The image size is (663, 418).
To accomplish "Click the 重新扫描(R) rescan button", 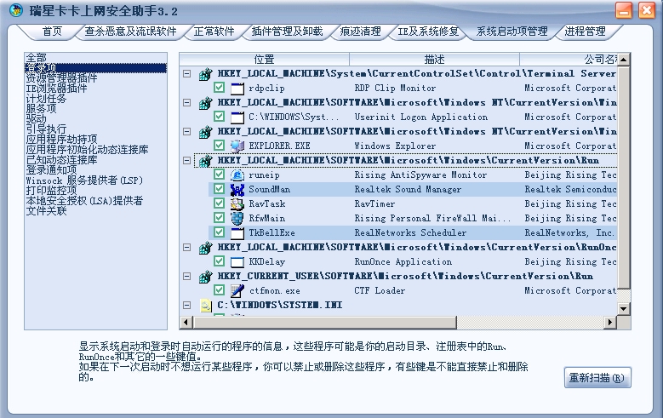I will tap(597, 377).
